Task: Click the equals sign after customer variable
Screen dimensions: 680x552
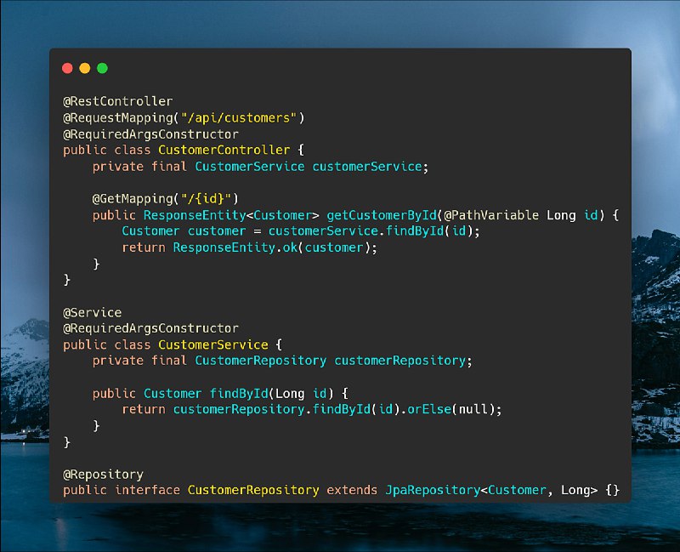Action: click(258, 231)
